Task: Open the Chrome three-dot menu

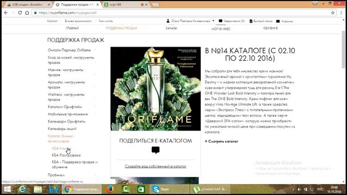Action: [341, 13]
